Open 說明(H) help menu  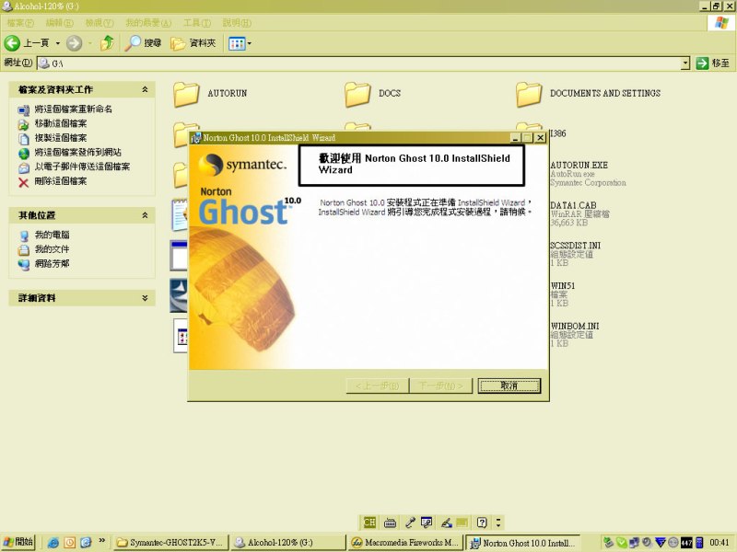[237, 22]
